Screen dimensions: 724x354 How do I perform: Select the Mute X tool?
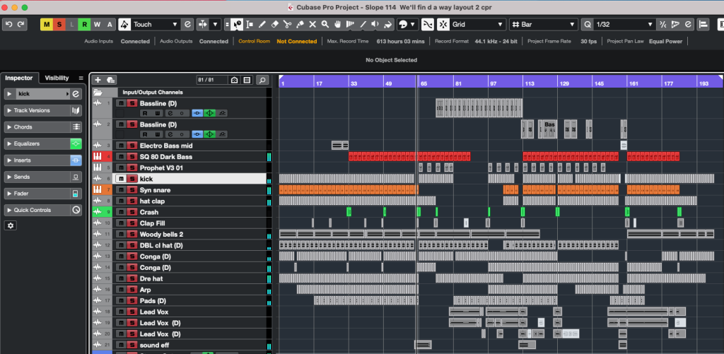(313, 25)
